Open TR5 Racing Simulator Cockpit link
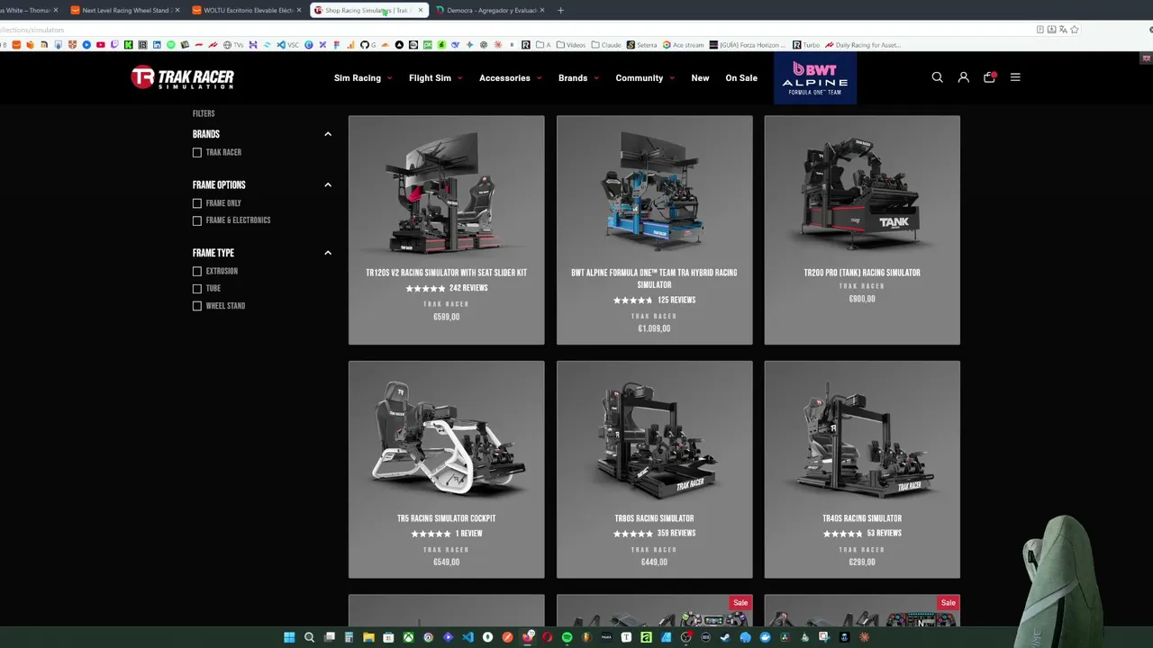This screenshot has width=1153, height=648. click(x=446, y=518)
